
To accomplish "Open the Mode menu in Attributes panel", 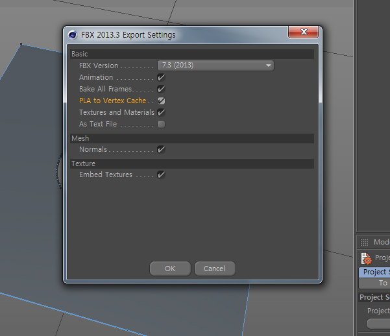I will coord(382,242).
